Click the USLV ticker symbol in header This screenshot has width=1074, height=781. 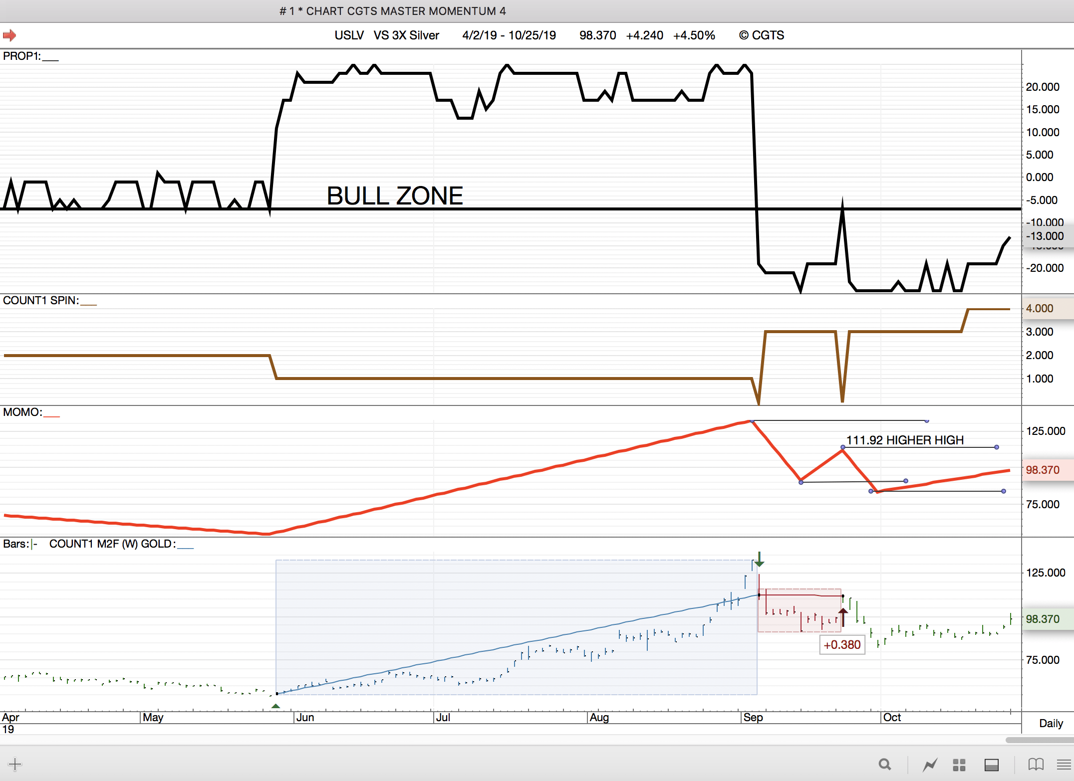coord(349,35)
